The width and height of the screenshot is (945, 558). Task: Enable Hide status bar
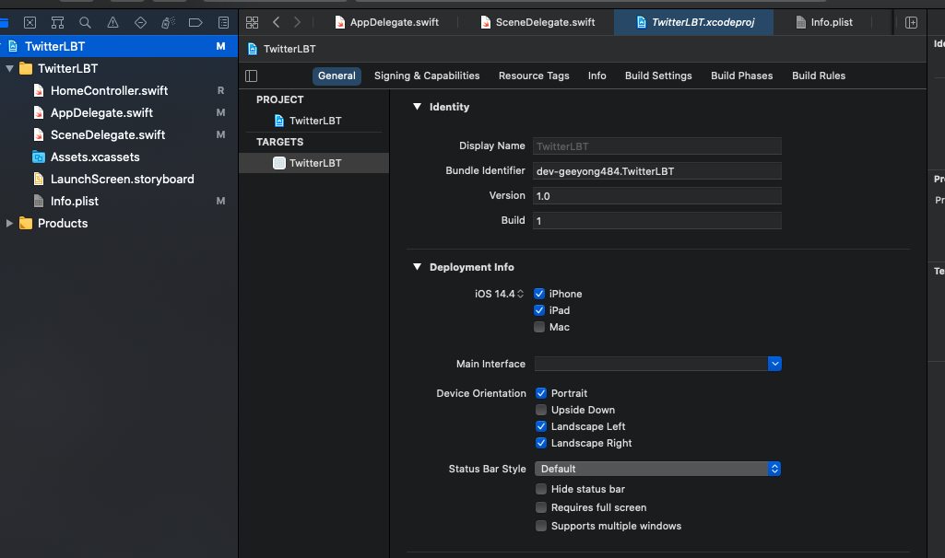click(541, 489)
